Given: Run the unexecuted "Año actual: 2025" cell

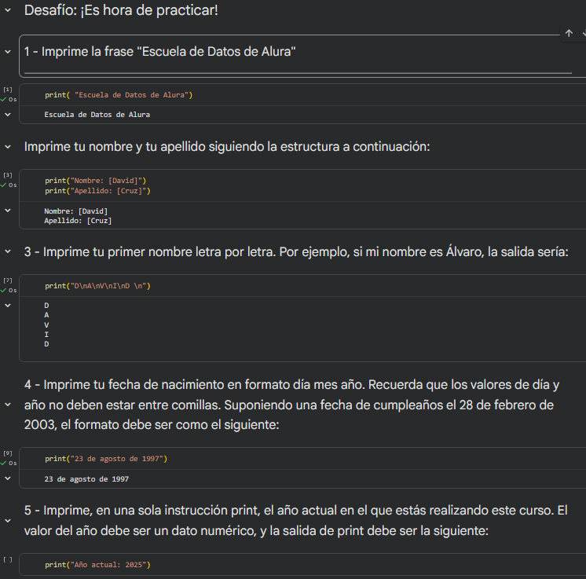Looking at the screenshot, I should tap(7, 559).
